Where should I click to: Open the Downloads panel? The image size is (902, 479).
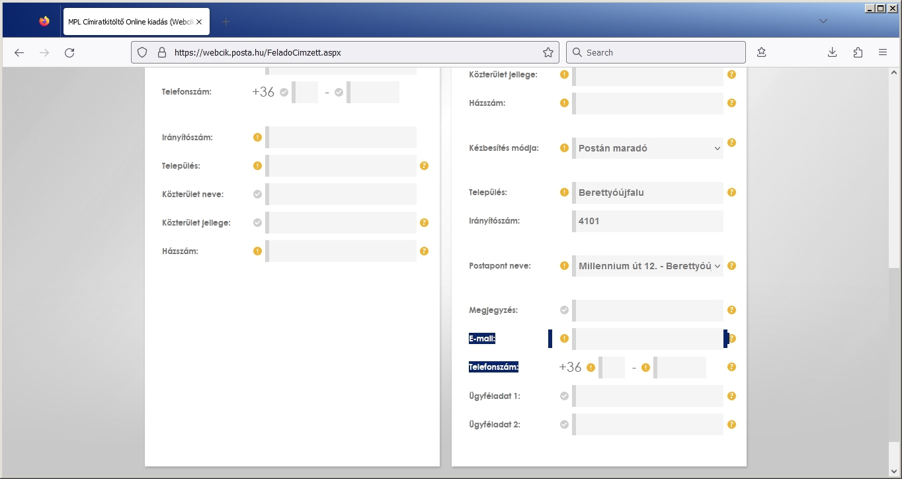(833, 52)
